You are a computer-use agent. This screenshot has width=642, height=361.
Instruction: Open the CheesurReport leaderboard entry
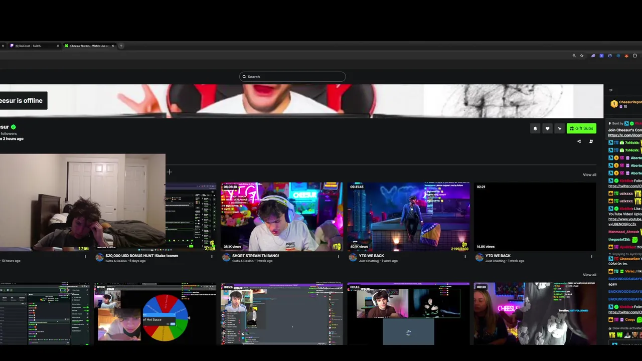626,104
